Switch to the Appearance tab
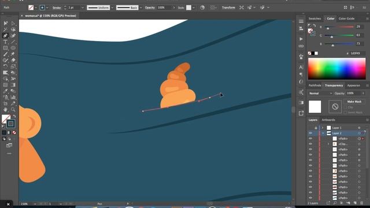The image size is (370, 208). [353, 86]
